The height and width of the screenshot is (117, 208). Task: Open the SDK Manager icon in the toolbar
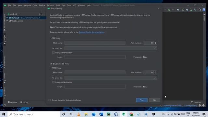click(195, 10)
